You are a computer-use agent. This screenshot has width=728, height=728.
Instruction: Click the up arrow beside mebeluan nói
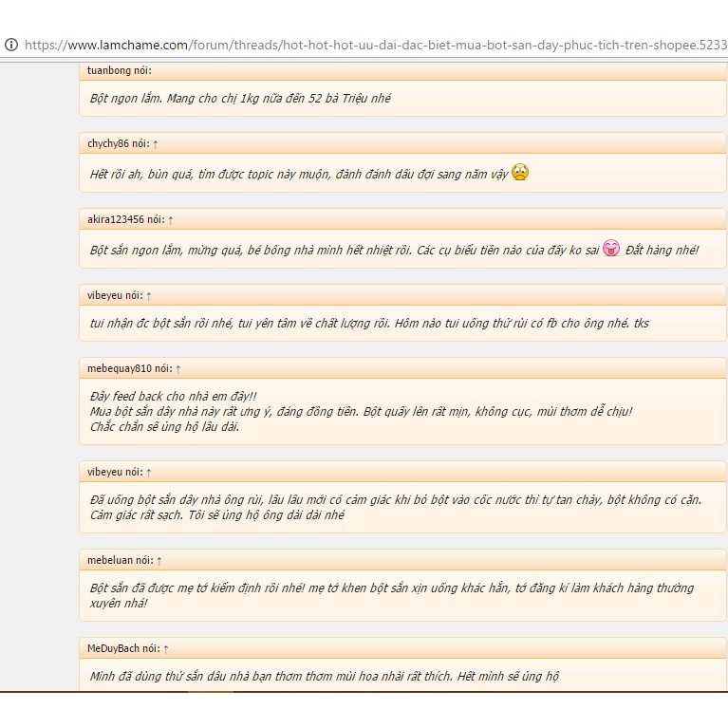pos(159,560)
